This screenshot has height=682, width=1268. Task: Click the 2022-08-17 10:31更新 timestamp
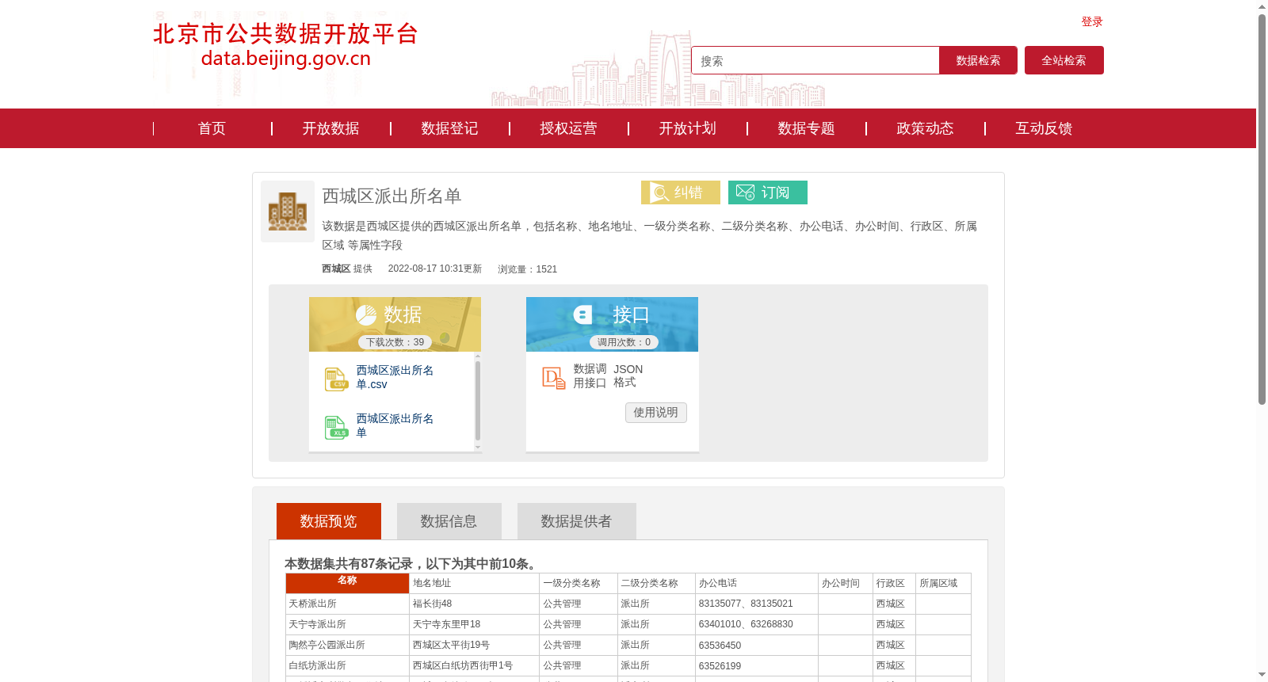435,269
